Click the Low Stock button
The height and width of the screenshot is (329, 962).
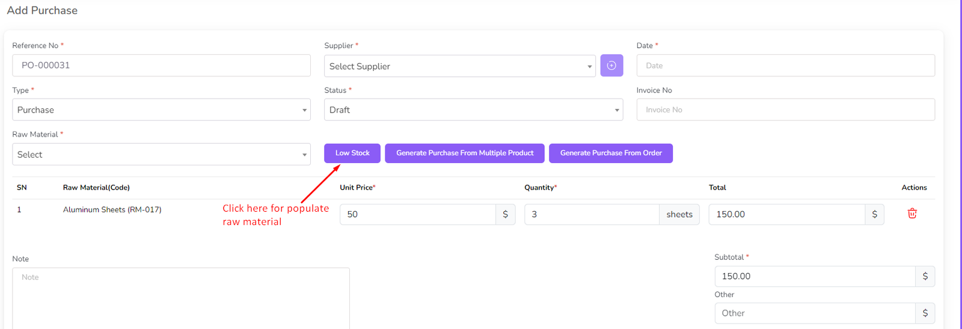click(x=352, y=153)
